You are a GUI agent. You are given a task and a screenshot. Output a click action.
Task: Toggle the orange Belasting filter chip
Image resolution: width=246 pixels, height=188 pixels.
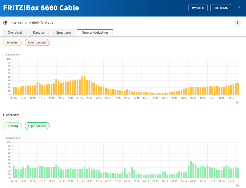pyautogui.click(x=12, y=42)
